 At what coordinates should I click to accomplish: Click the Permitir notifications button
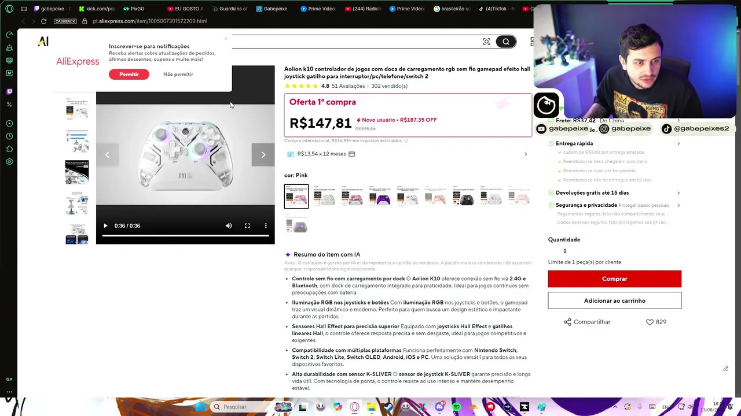(129, 75)
